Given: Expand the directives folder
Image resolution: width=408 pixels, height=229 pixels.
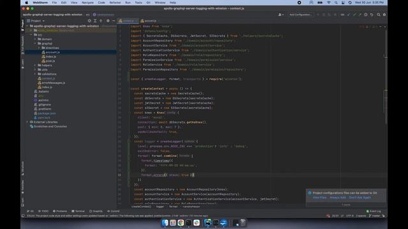Looking at the screenshot, I should point(40,48).
